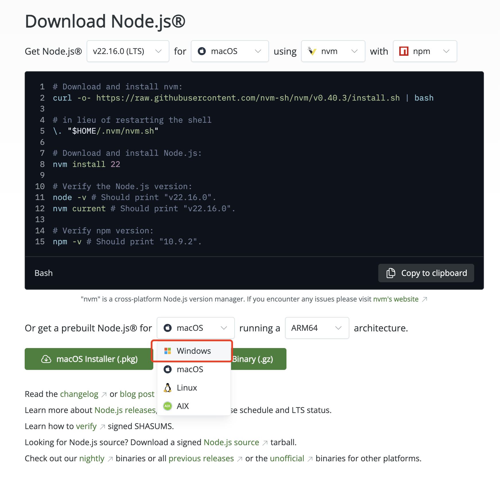Expand the prebuilt macOS platform dropdown
The image size is (500, 488).
coord(196,328)
